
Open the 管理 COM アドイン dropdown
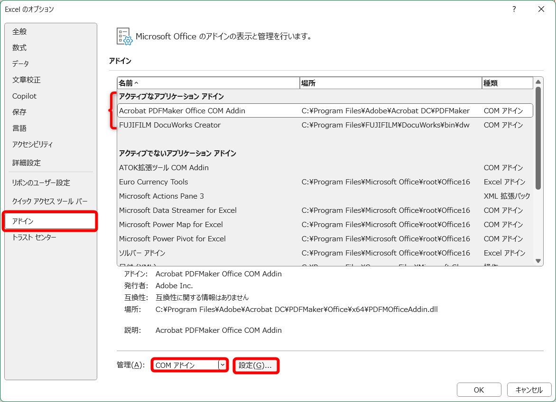(x=189, y=365)
